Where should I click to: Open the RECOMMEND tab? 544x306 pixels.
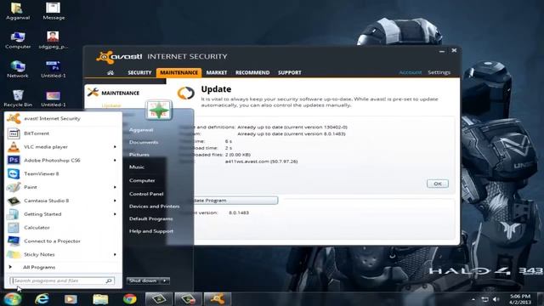(x=252, y=72)
